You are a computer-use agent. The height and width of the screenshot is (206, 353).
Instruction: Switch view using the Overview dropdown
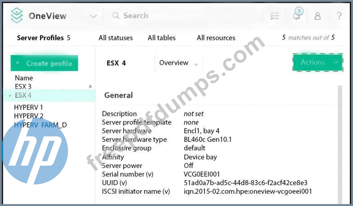[178, 63]
